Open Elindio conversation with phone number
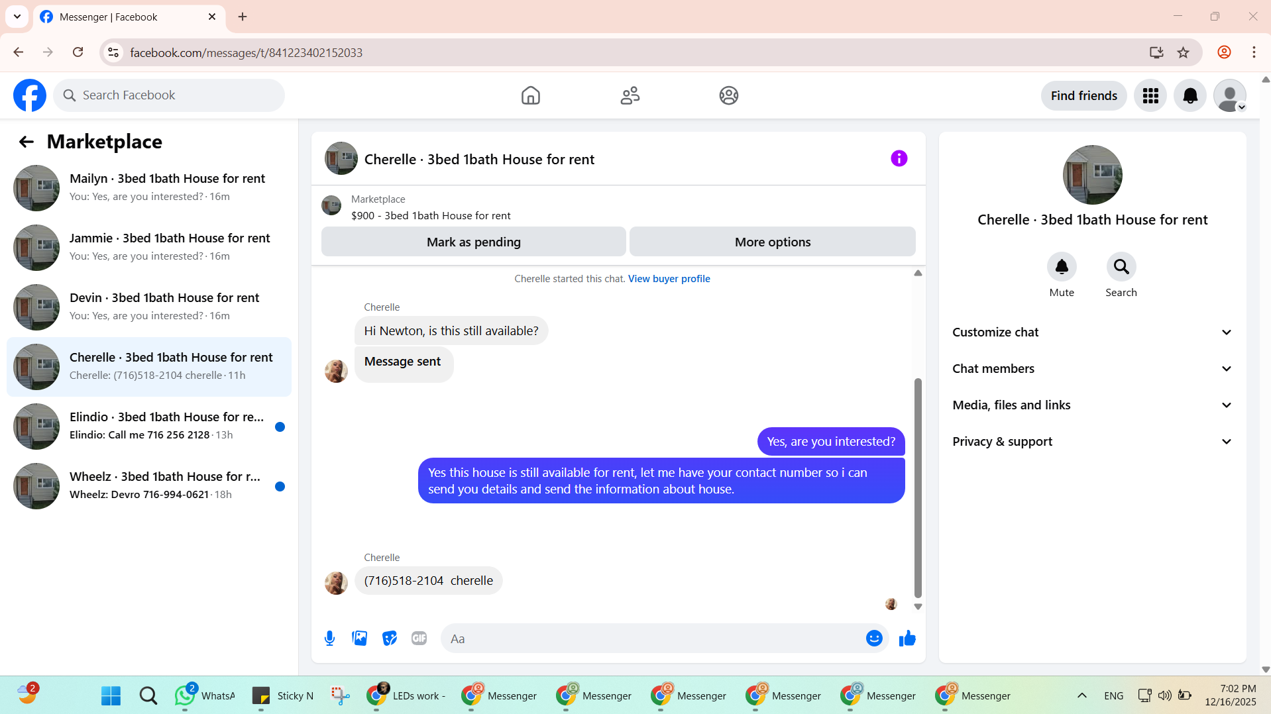This screenshot has height=714, width=1271. (149, 427)
